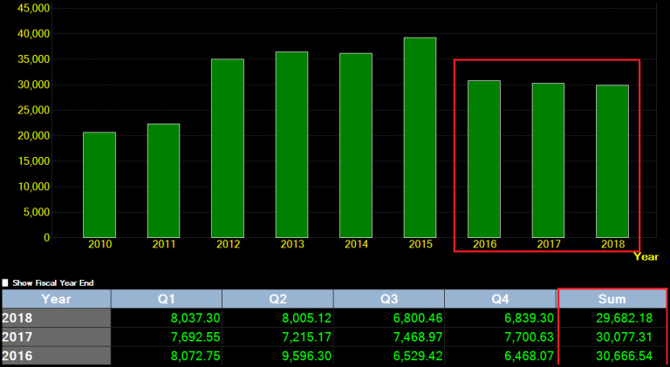Viewport: 670px width, 367px height.
Task: Click the 2014 x-axis label
Action: [x=356, y=244]
